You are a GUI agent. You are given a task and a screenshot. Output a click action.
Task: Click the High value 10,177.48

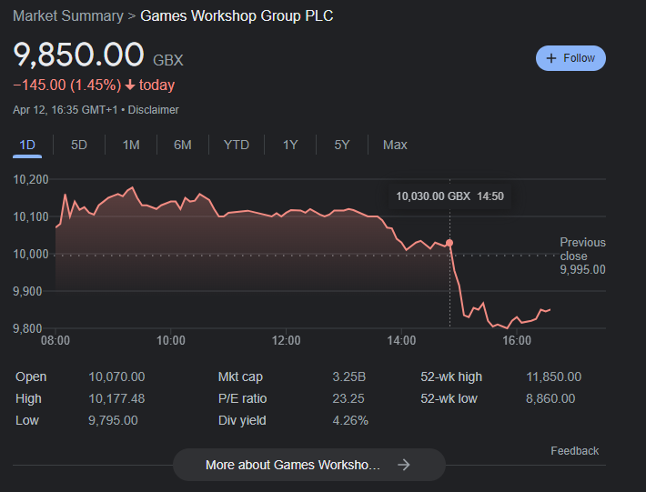click(x=116, y=398)
